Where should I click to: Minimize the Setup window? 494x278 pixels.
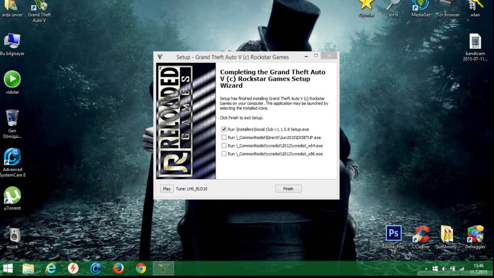coord(306,56)
